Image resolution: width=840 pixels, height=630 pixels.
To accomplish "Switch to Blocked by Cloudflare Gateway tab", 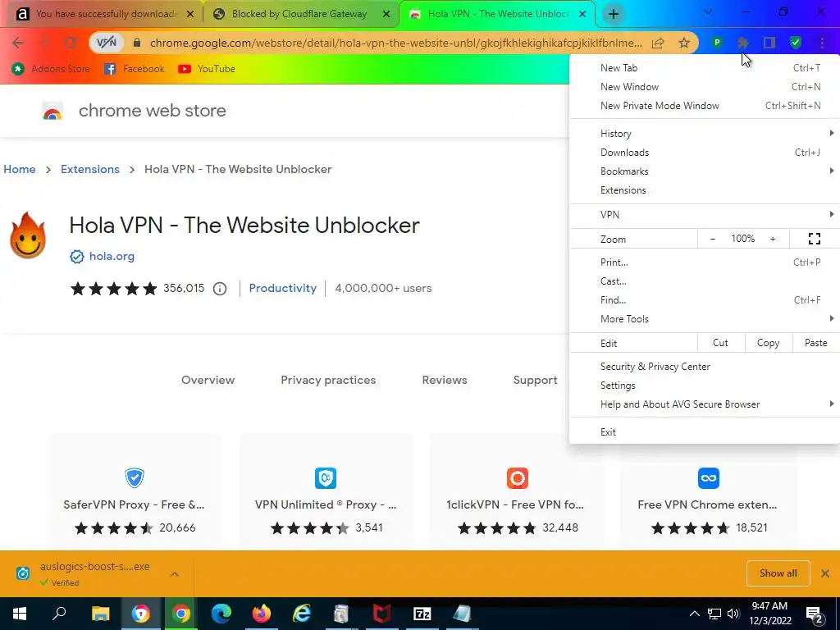I will (x=301, y=15).
